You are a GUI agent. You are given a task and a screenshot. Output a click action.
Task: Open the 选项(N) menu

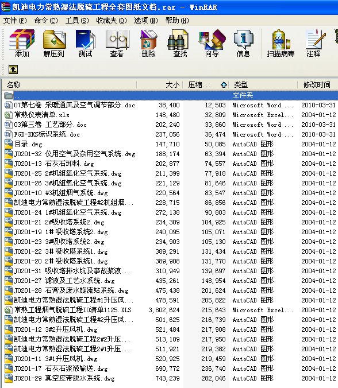tap(145, 21)
